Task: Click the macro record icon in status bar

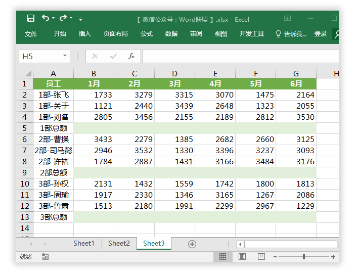Action: tap(46, 257)
